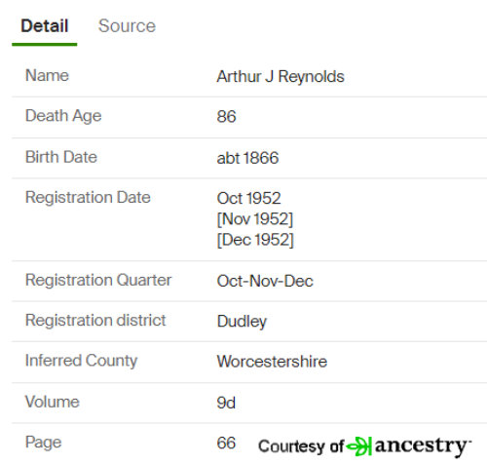Click the Ancestry leaf logo icon
Viewport: 487px width, 465px height.
coord(358,446)
